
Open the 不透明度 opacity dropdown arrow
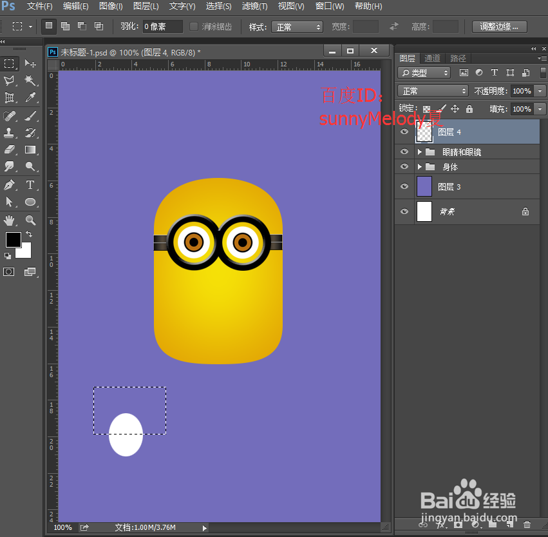540,91
